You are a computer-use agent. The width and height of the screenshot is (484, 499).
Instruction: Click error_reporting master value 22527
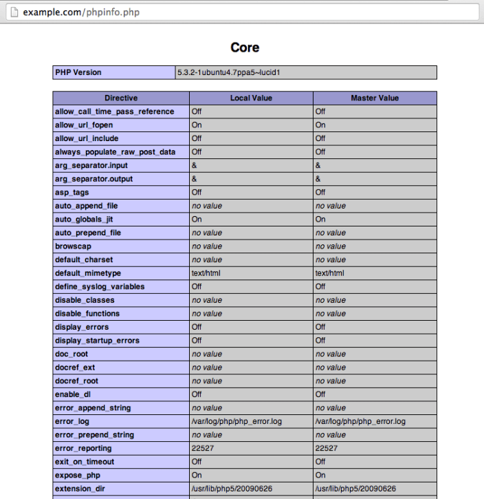coord(327,448)
